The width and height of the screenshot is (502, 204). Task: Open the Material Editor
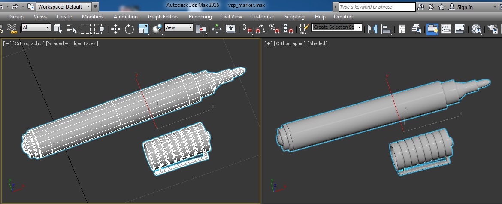coord(476,29)
